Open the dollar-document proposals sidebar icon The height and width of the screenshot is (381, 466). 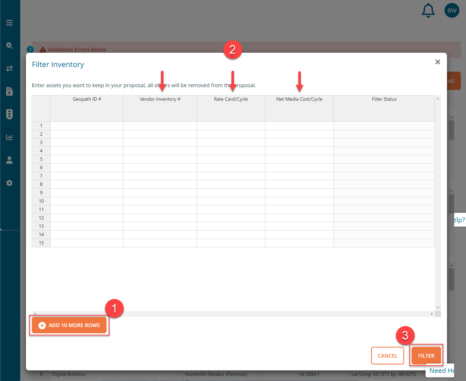10,91
